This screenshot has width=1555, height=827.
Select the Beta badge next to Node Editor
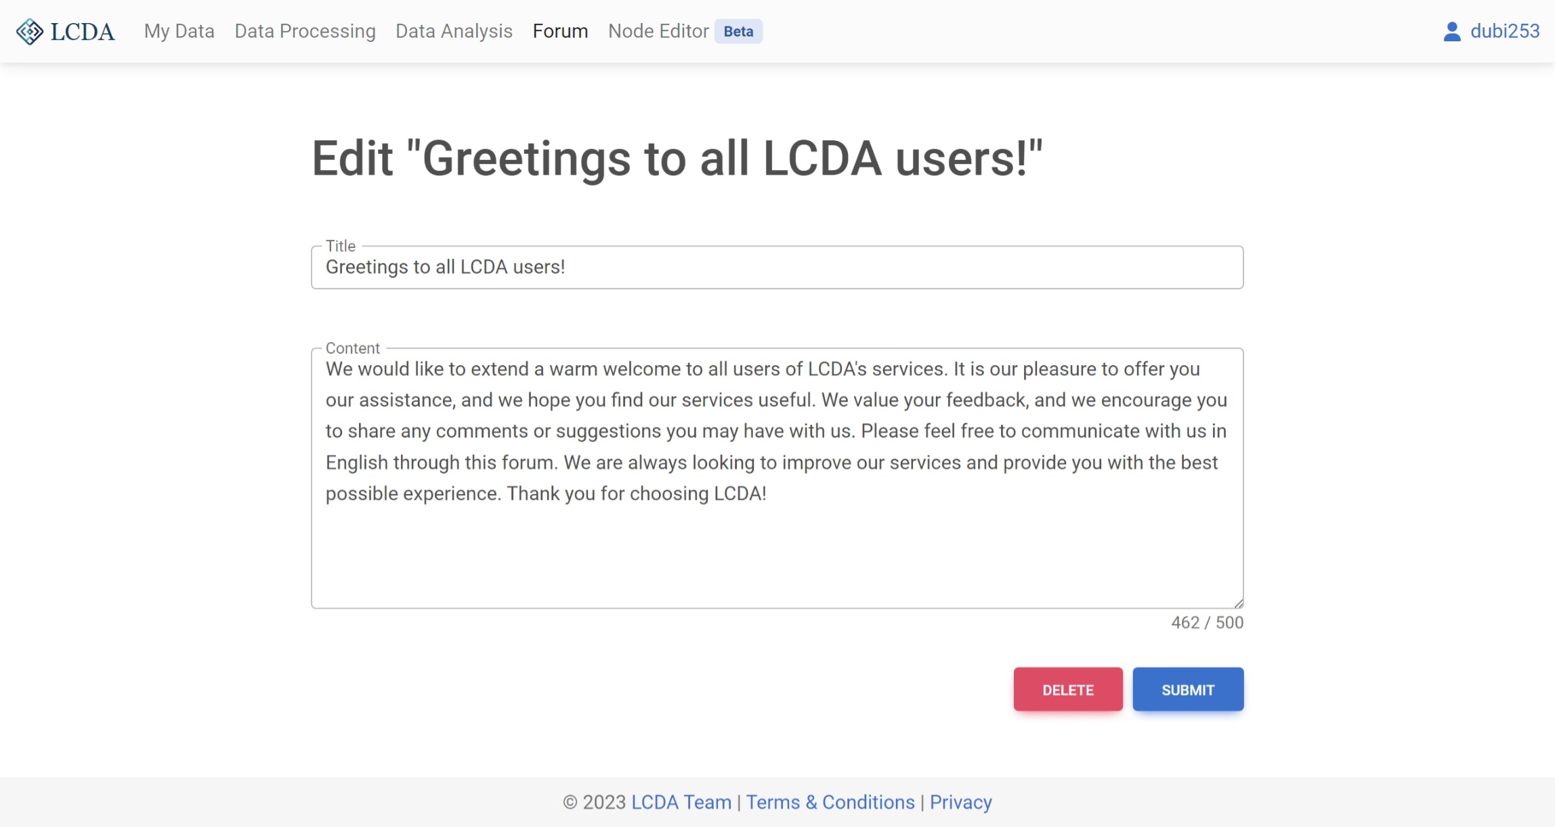click(738, 31)
